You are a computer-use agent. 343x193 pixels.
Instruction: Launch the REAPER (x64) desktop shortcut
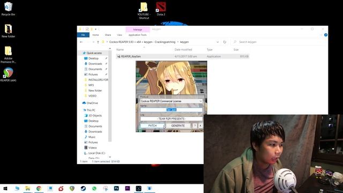(8, 75)
